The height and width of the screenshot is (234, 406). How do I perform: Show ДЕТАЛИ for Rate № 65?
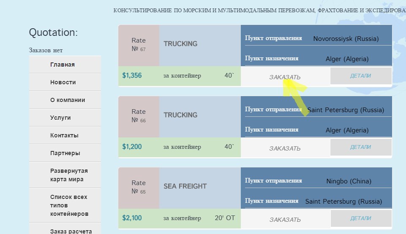[x=360, y=218]
